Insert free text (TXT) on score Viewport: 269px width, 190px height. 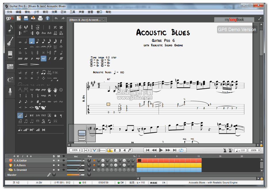pos(44,115)
